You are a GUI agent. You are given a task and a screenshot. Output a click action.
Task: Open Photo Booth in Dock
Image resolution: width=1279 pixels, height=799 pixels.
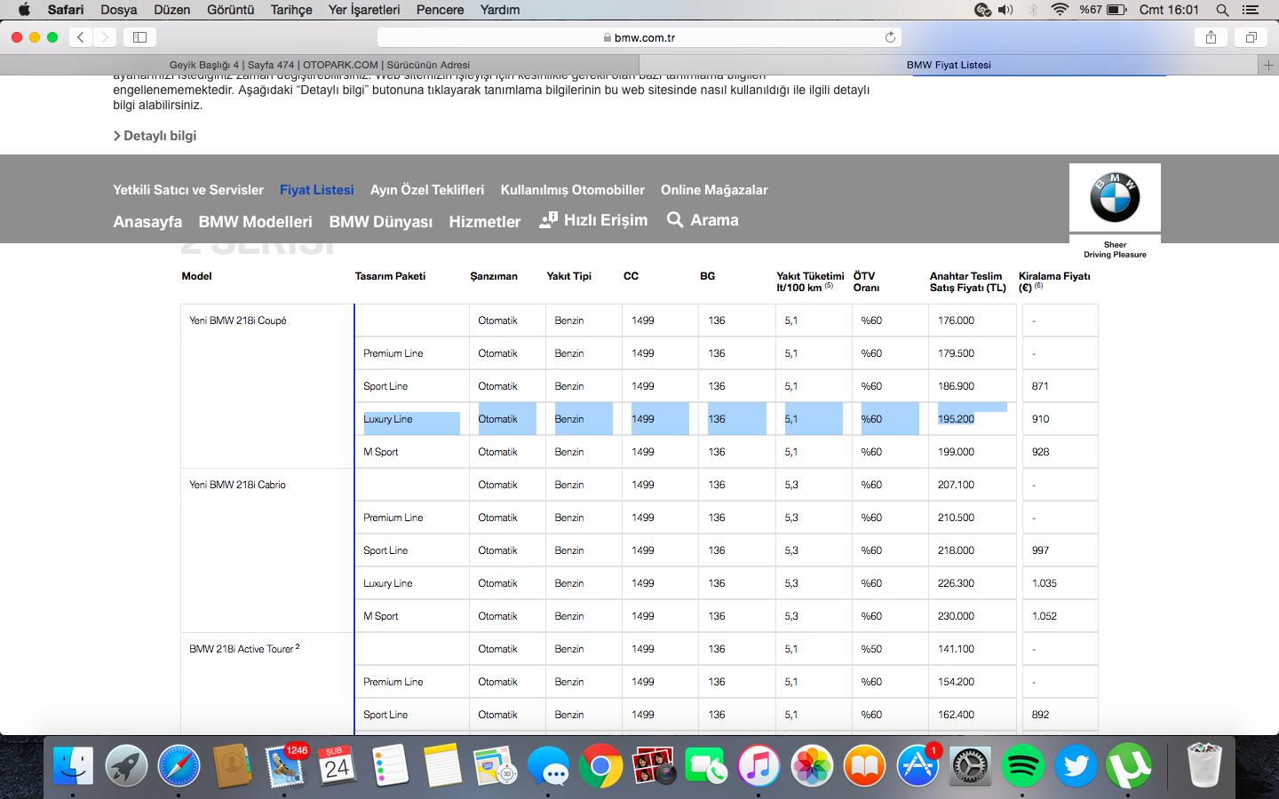(x=654, y=766)
